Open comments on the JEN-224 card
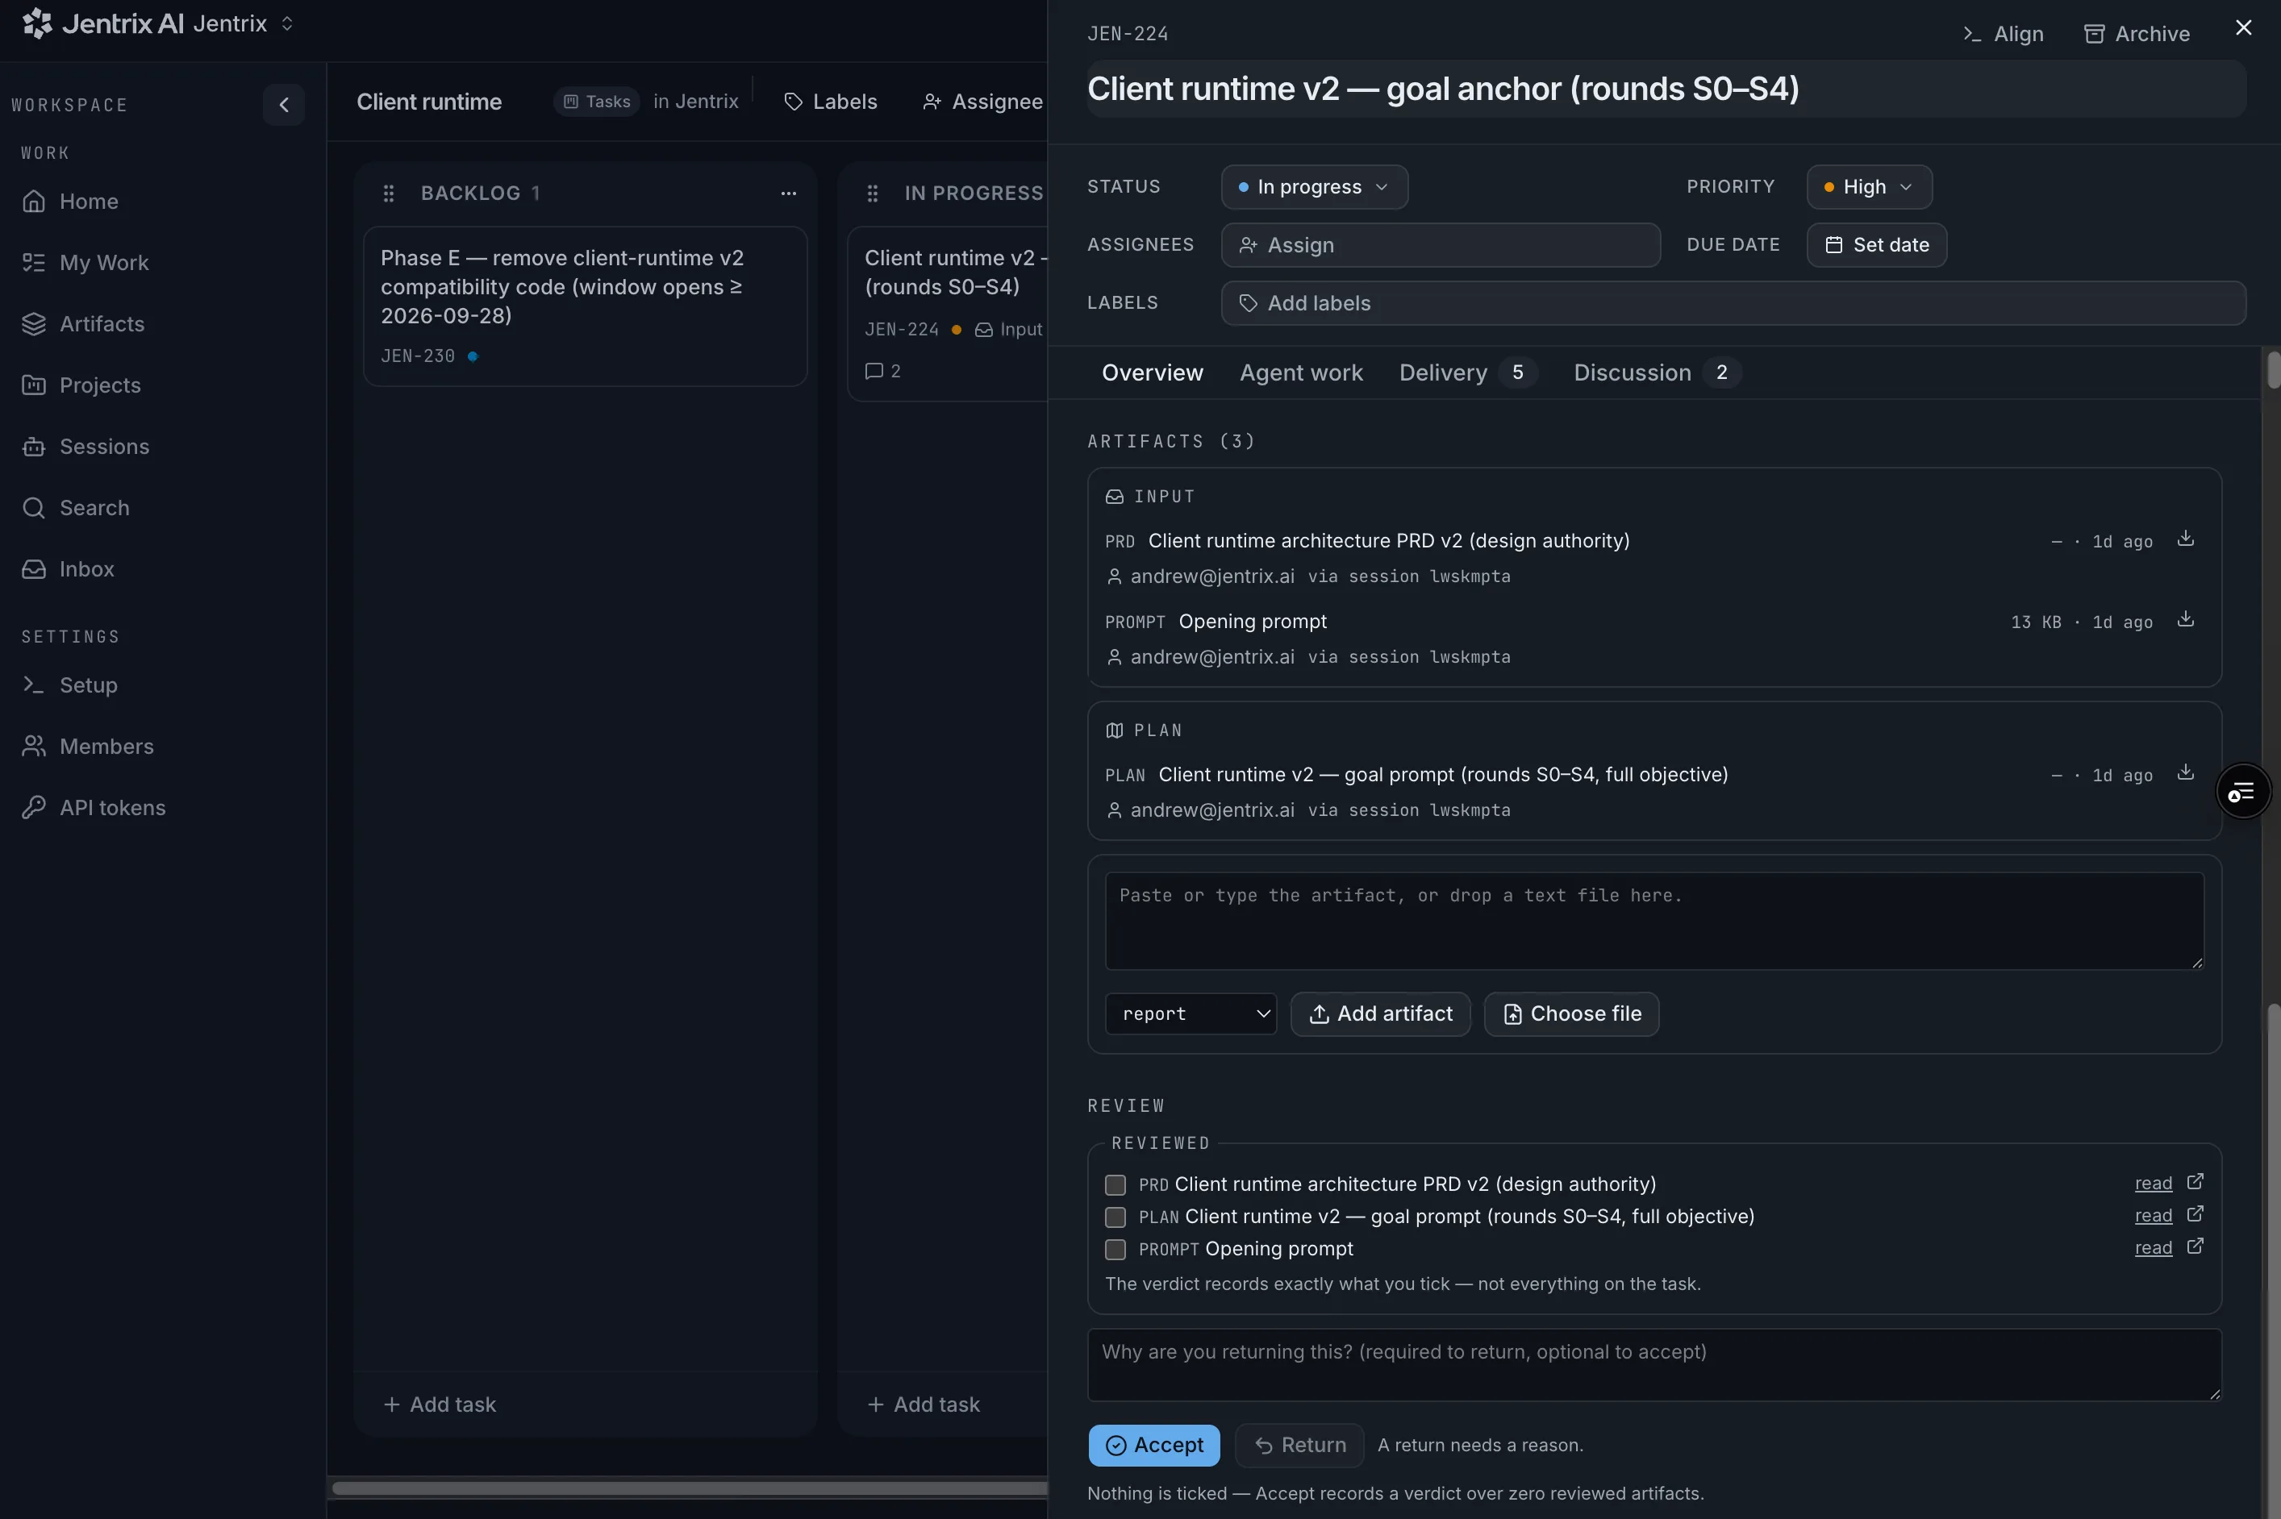The image size is (2281, 1519). tap(882, 371)
